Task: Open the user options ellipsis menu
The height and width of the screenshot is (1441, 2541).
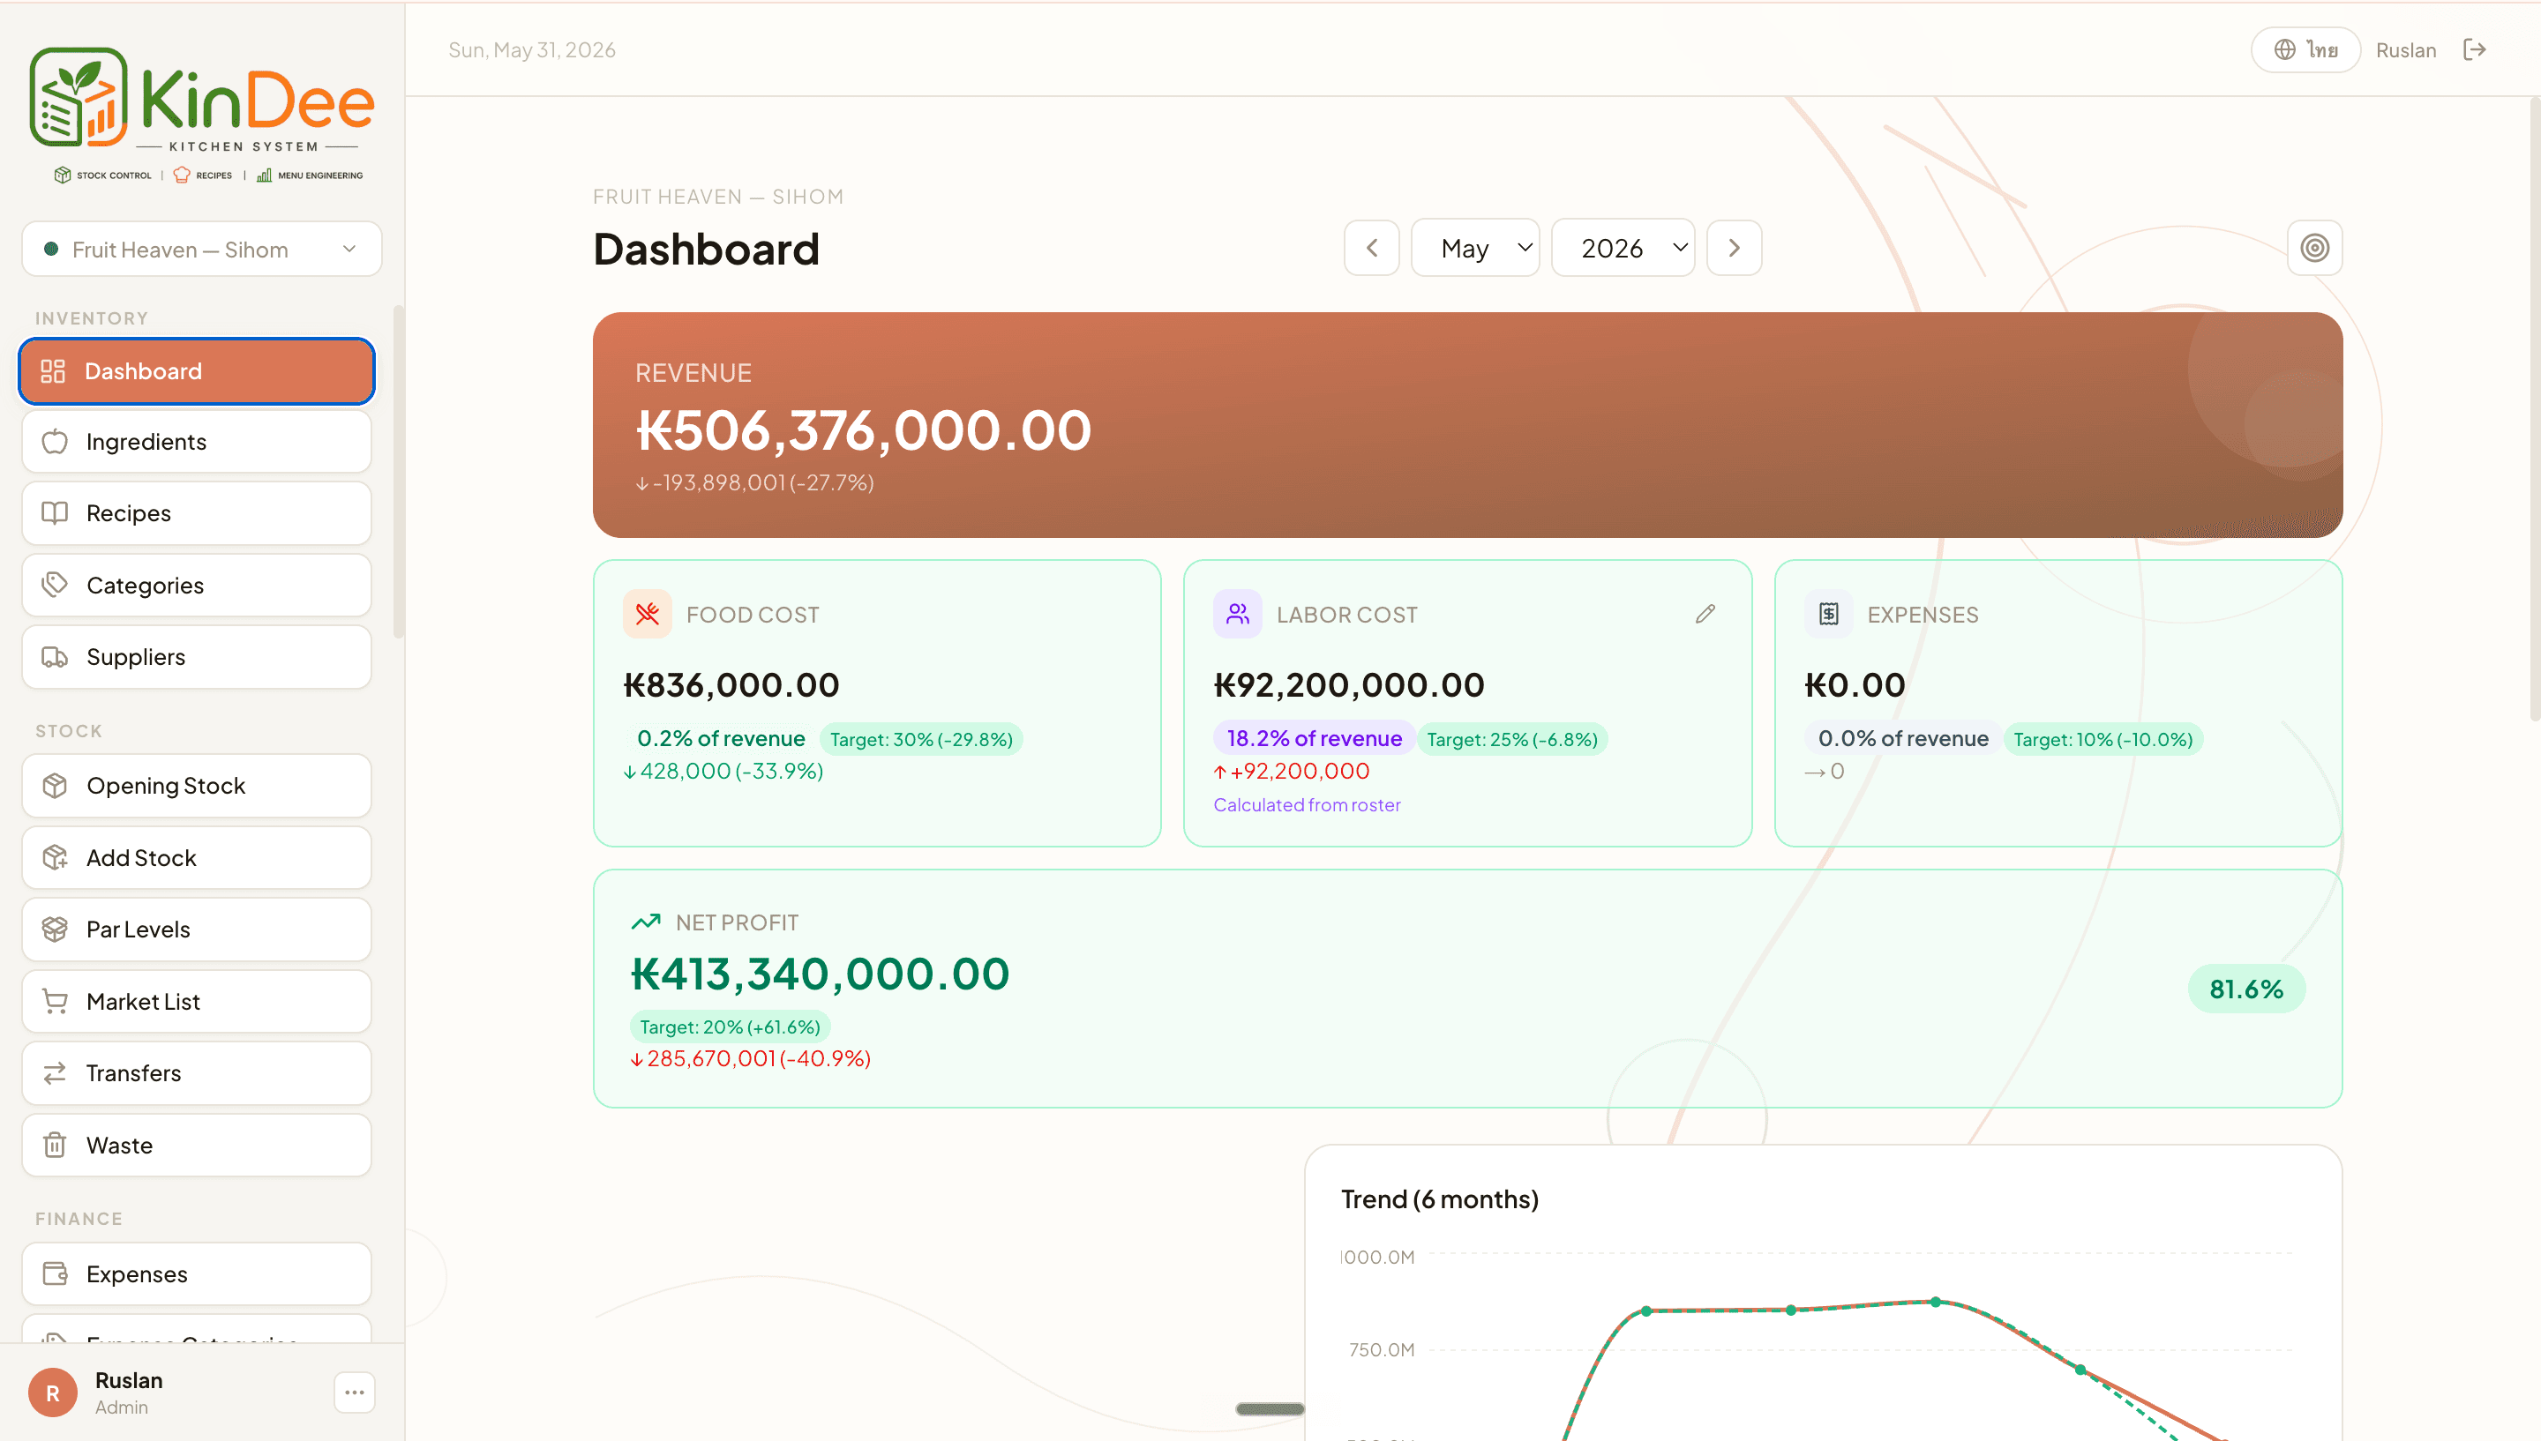Action: 355,1392
